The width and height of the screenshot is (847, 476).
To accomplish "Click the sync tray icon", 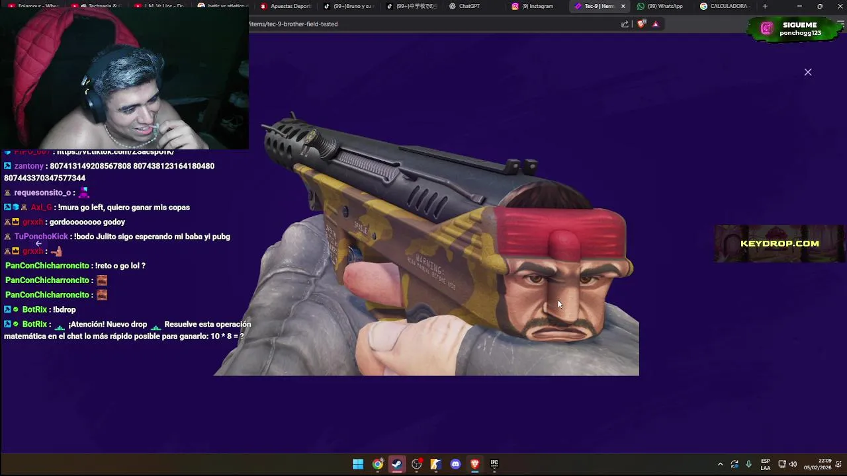I will (x=735, y=464).
